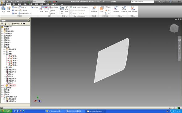Select the Rotate (旋转) component tool

point(52,14)
